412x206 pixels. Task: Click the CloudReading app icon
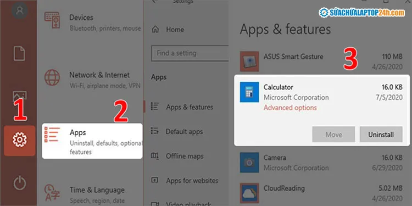click(x=249, y=193)
